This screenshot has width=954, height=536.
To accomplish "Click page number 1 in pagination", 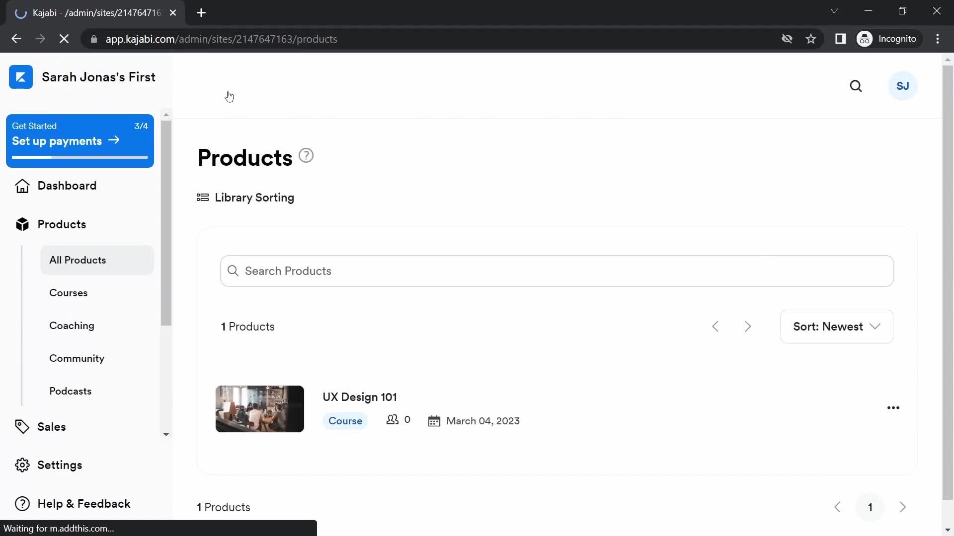I will click(870, 507).
